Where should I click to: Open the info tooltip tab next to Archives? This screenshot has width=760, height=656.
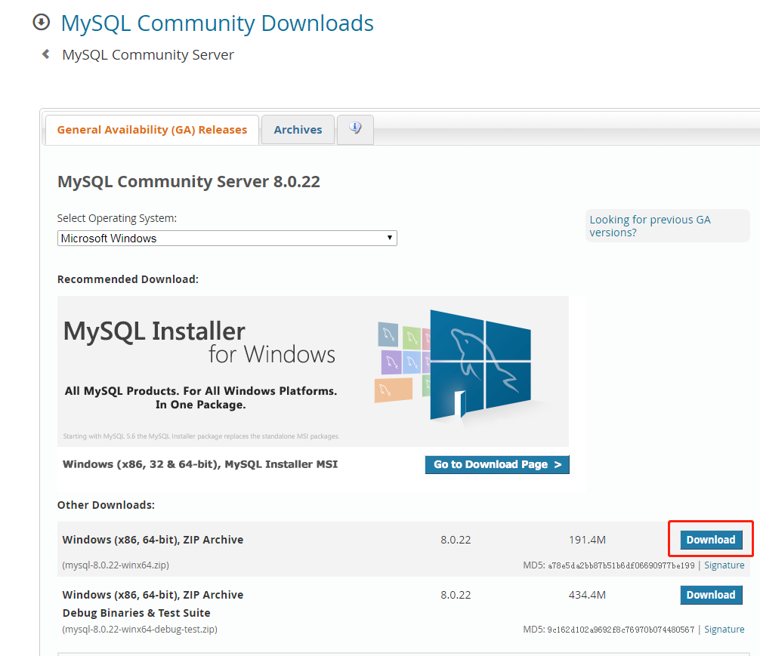(355, 129)
